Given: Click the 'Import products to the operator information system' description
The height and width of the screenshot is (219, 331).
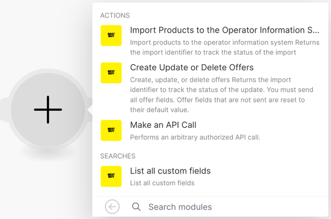Looking at the screenshot, I should pos(225,47).
